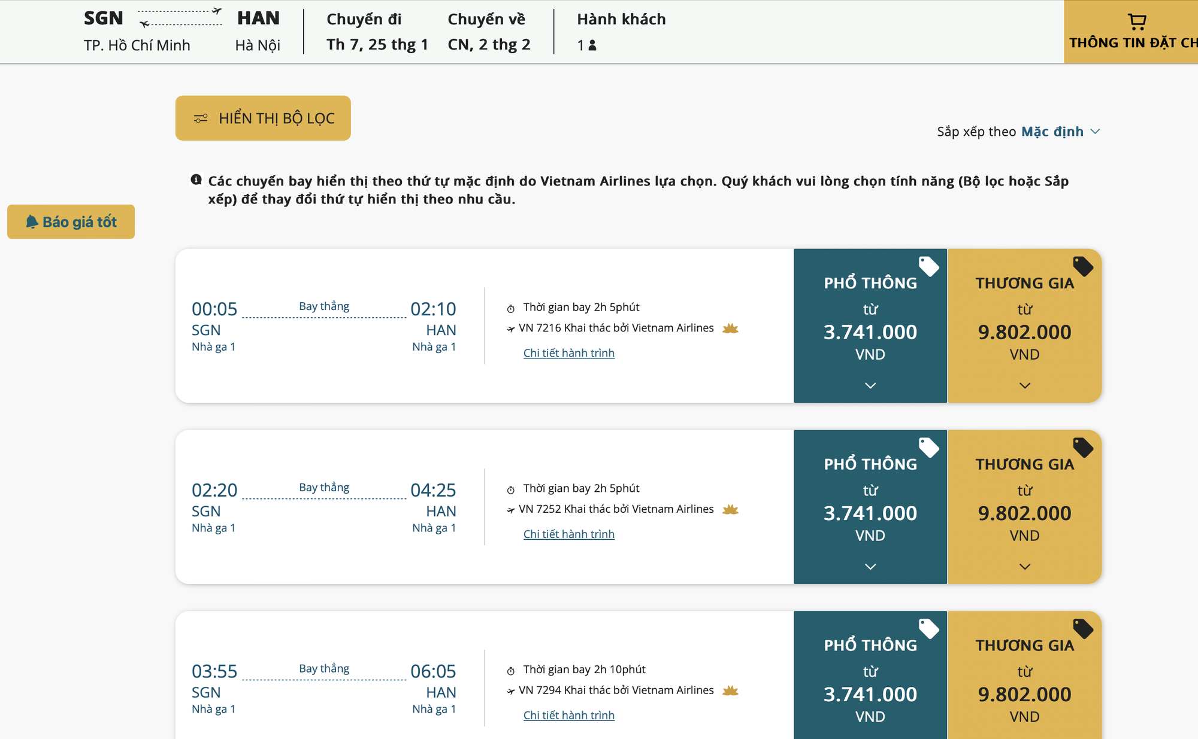This screenshot has height=739, width=1198.
Task: Select Thương Gia 9.802.000 fare for 03:55 flight
Action: [1025, 675]
